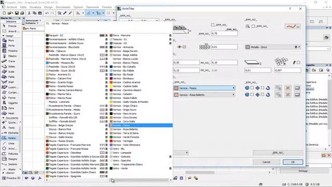
Task: Click the Finestra 3D button
Action: click(11, 178)
